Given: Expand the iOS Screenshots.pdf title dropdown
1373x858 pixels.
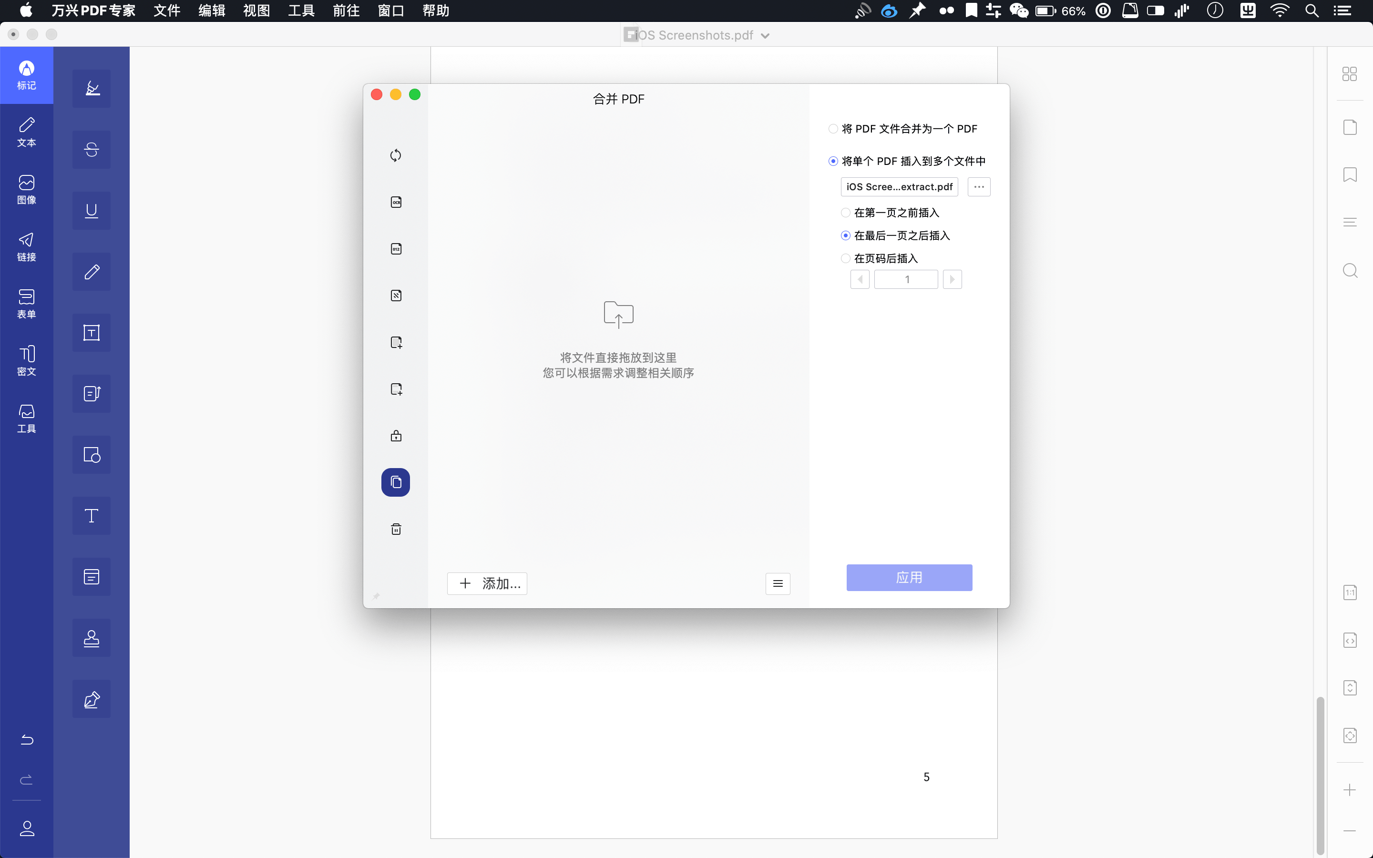Looking at the screenshot, I should tap(765, 36).
